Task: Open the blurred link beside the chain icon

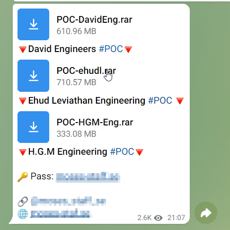Action: click(68, 201)
